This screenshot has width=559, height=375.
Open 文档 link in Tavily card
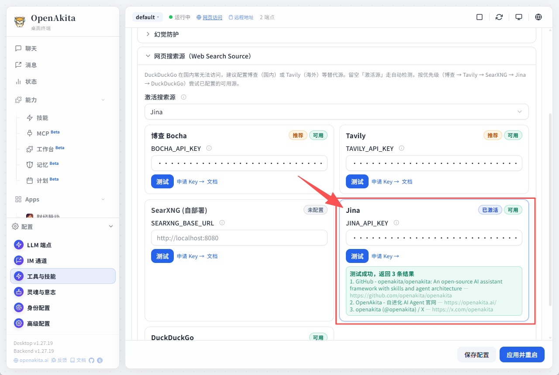click(407, 182)
